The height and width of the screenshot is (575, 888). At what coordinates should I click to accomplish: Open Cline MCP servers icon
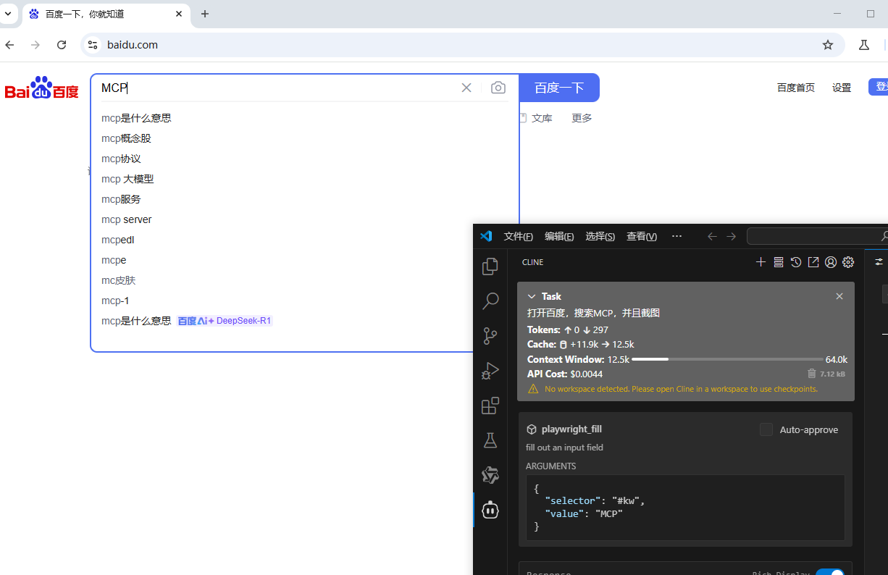(x=779, y=262)
